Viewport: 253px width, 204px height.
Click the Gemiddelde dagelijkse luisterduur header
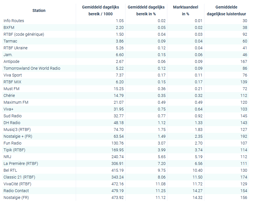[x=226, y=10]
